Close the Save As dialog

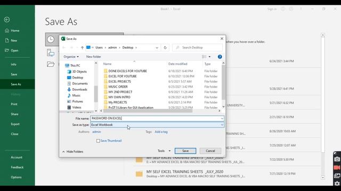coord(222,39)
